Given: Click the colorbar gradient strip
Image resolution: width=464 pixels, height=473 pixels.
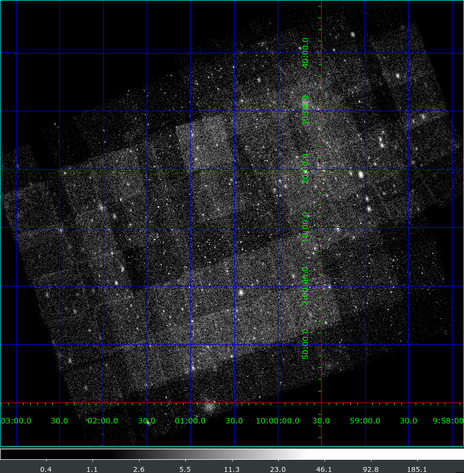Looking at the screenshot, I should coord(232,454).
